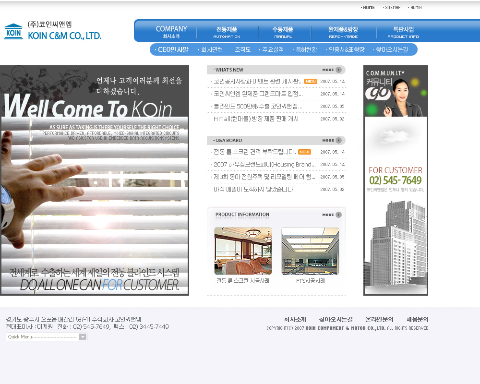Select the CEO인사말 submenu tab
The image size is (480, 384).
172,49
